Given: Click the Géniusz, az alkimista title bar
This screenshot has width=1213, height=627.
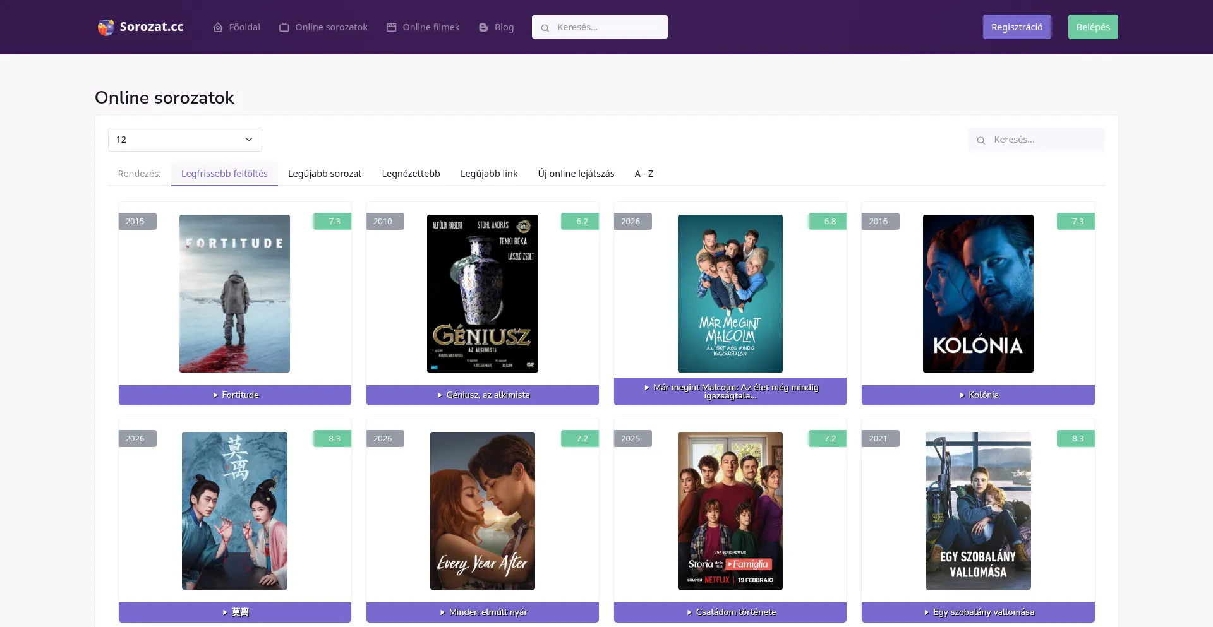Looking at the screenshot, I should coord(483,395).
